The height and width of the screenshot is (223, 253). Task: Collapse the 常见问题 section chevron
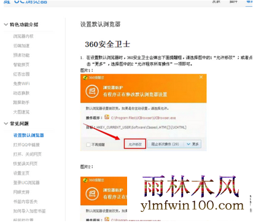[x=6, y=123]
